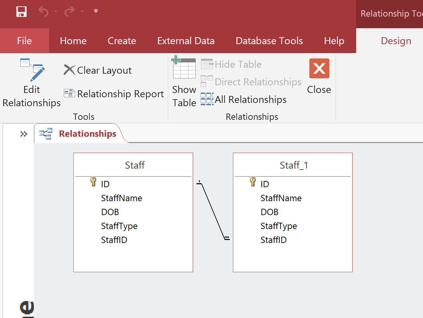
Task: Select StaffType field in Staff_1 table
Action: 279,226
